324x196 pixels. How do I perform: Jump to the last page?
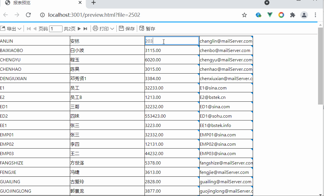[x=85, y=29]
